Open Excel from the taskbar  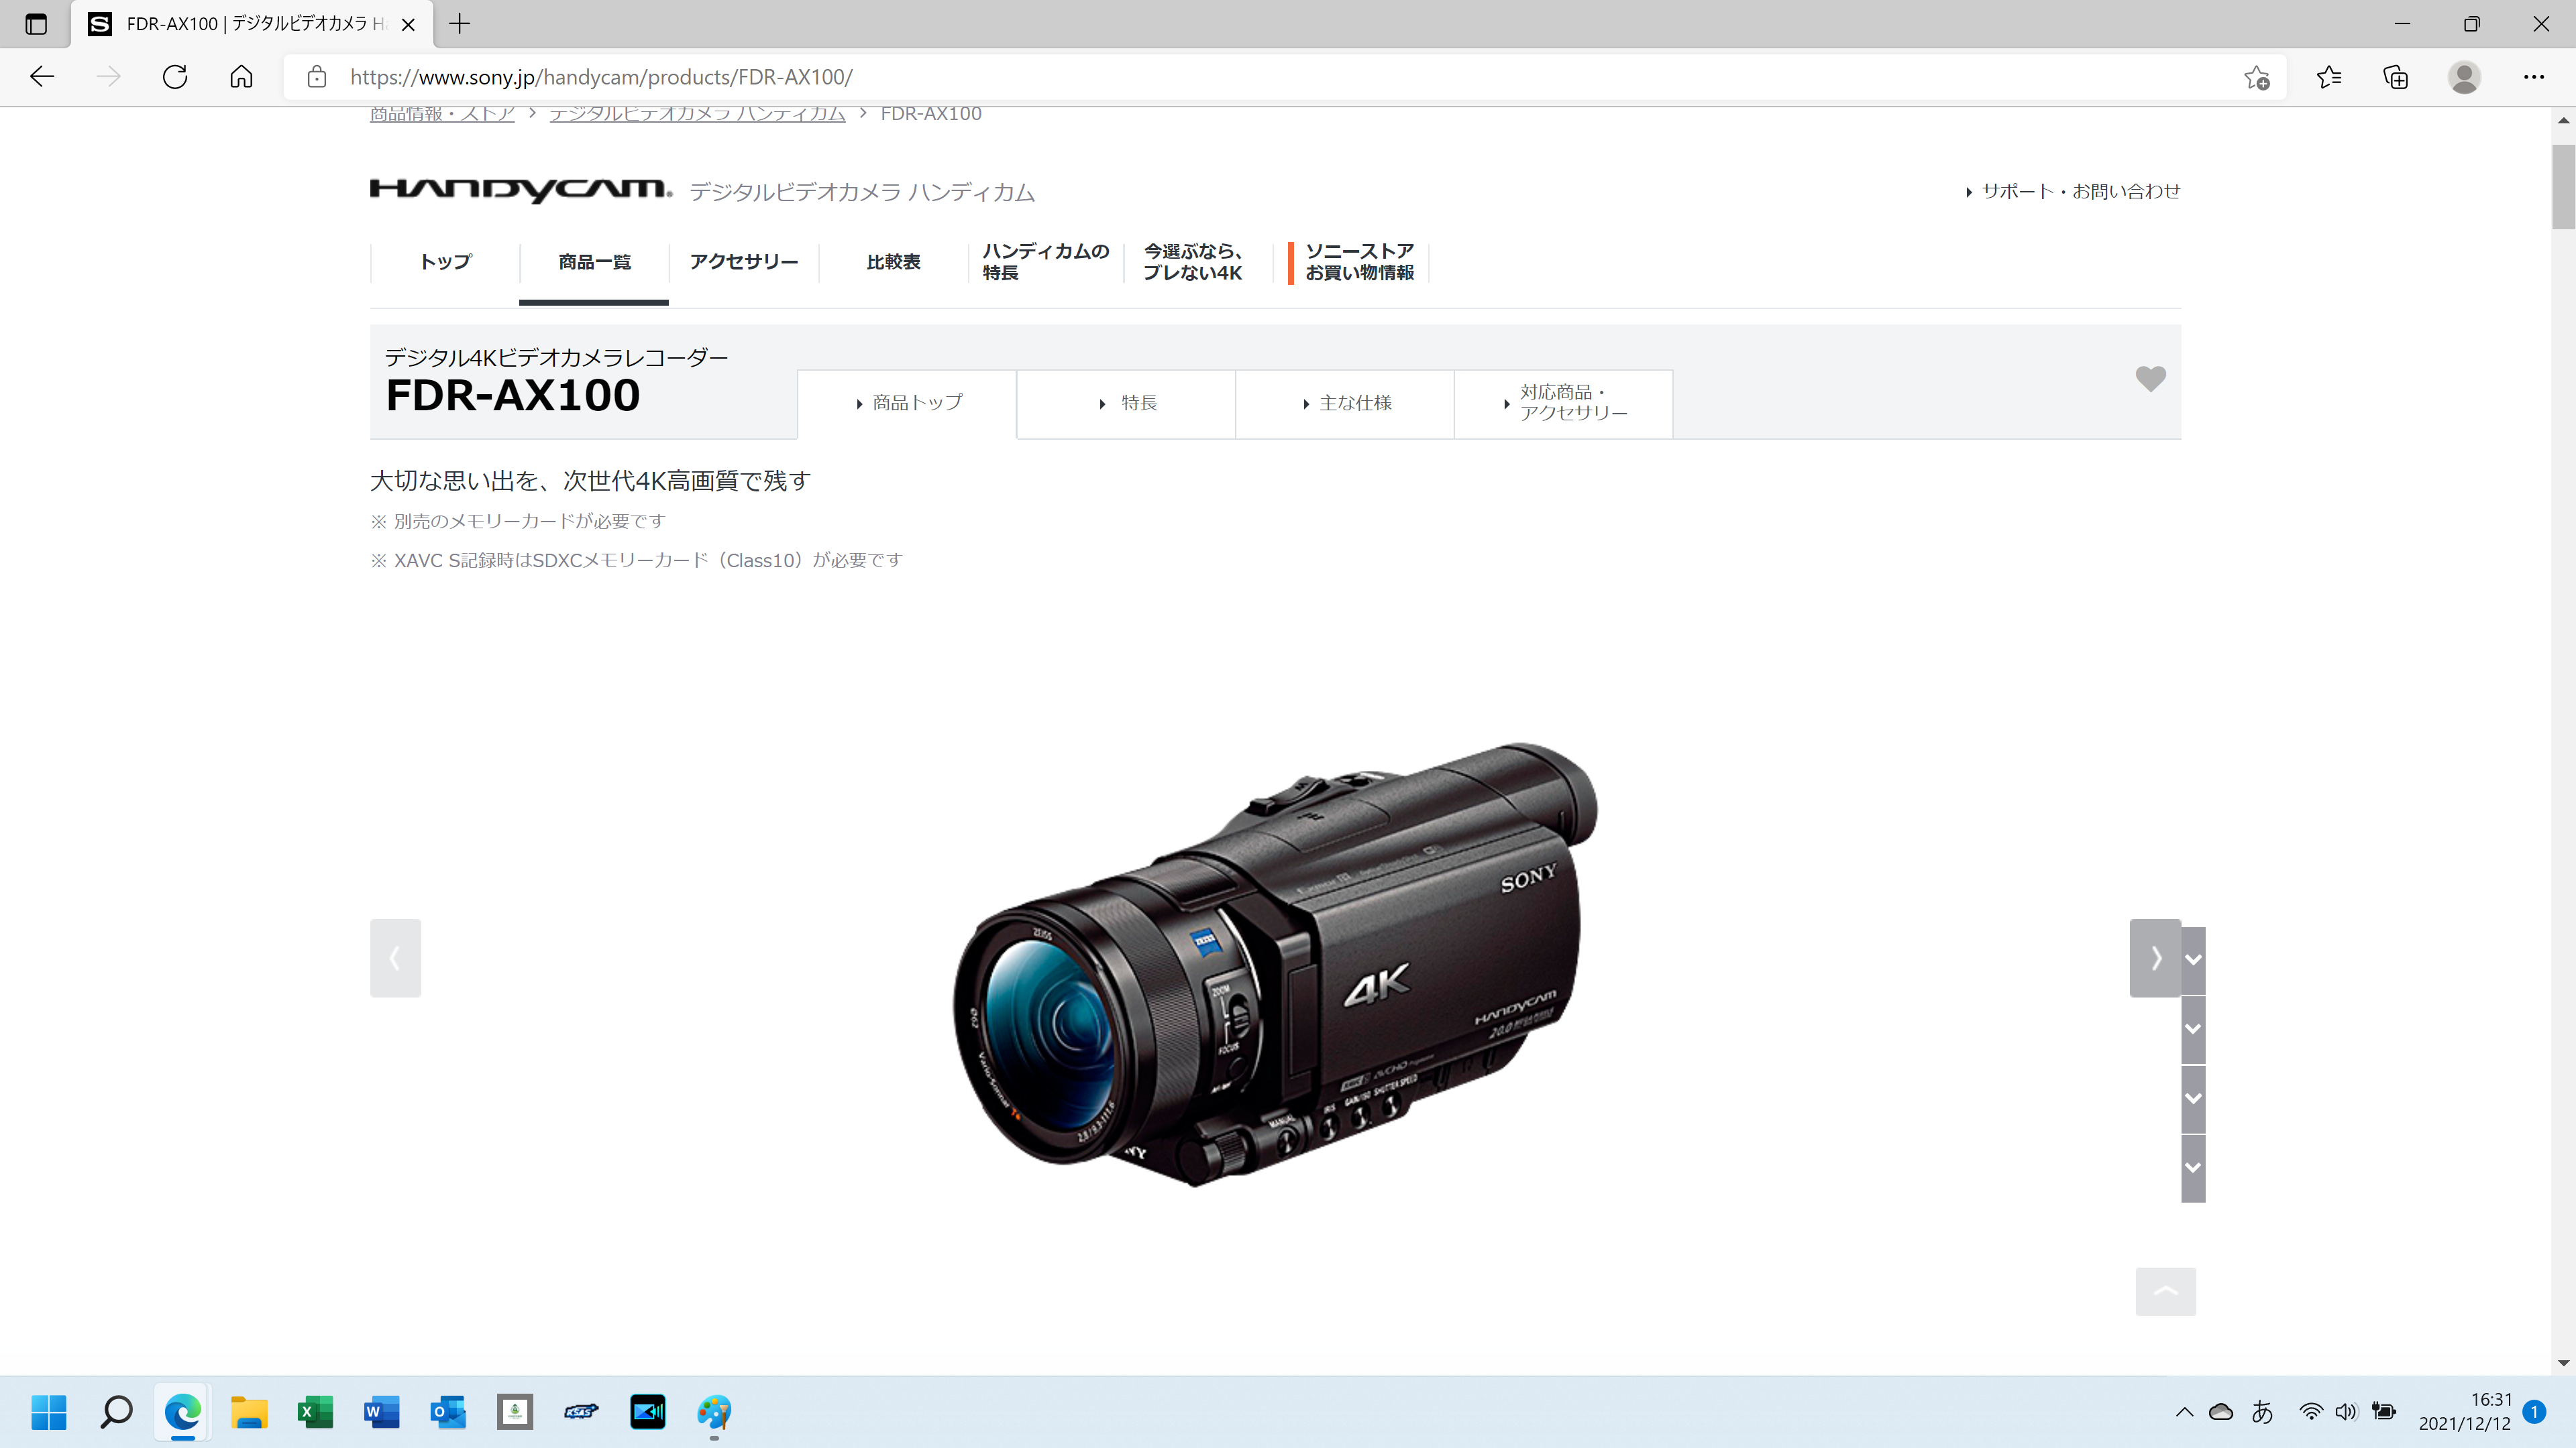click(x=315, y=1412)
